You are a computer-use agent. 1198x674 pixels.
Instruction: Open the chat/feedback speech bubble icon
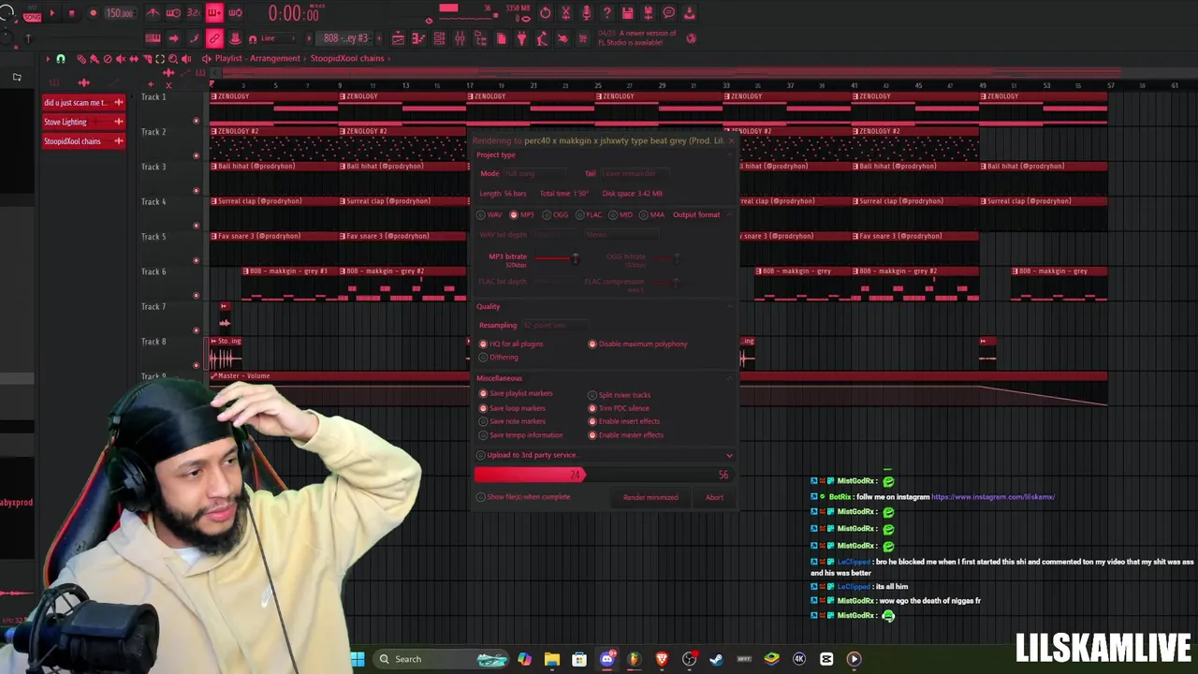[668, 13]
